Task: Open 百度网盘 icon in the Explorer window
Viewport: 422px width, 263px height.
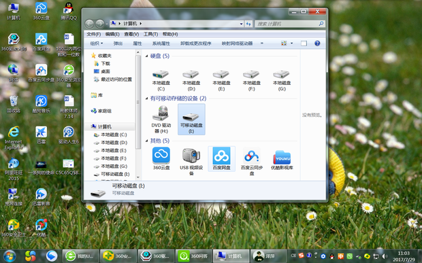Action: [221, 155]
